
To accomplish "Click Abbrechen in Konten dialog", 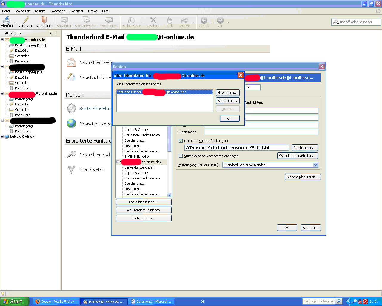I will [311, 228].
